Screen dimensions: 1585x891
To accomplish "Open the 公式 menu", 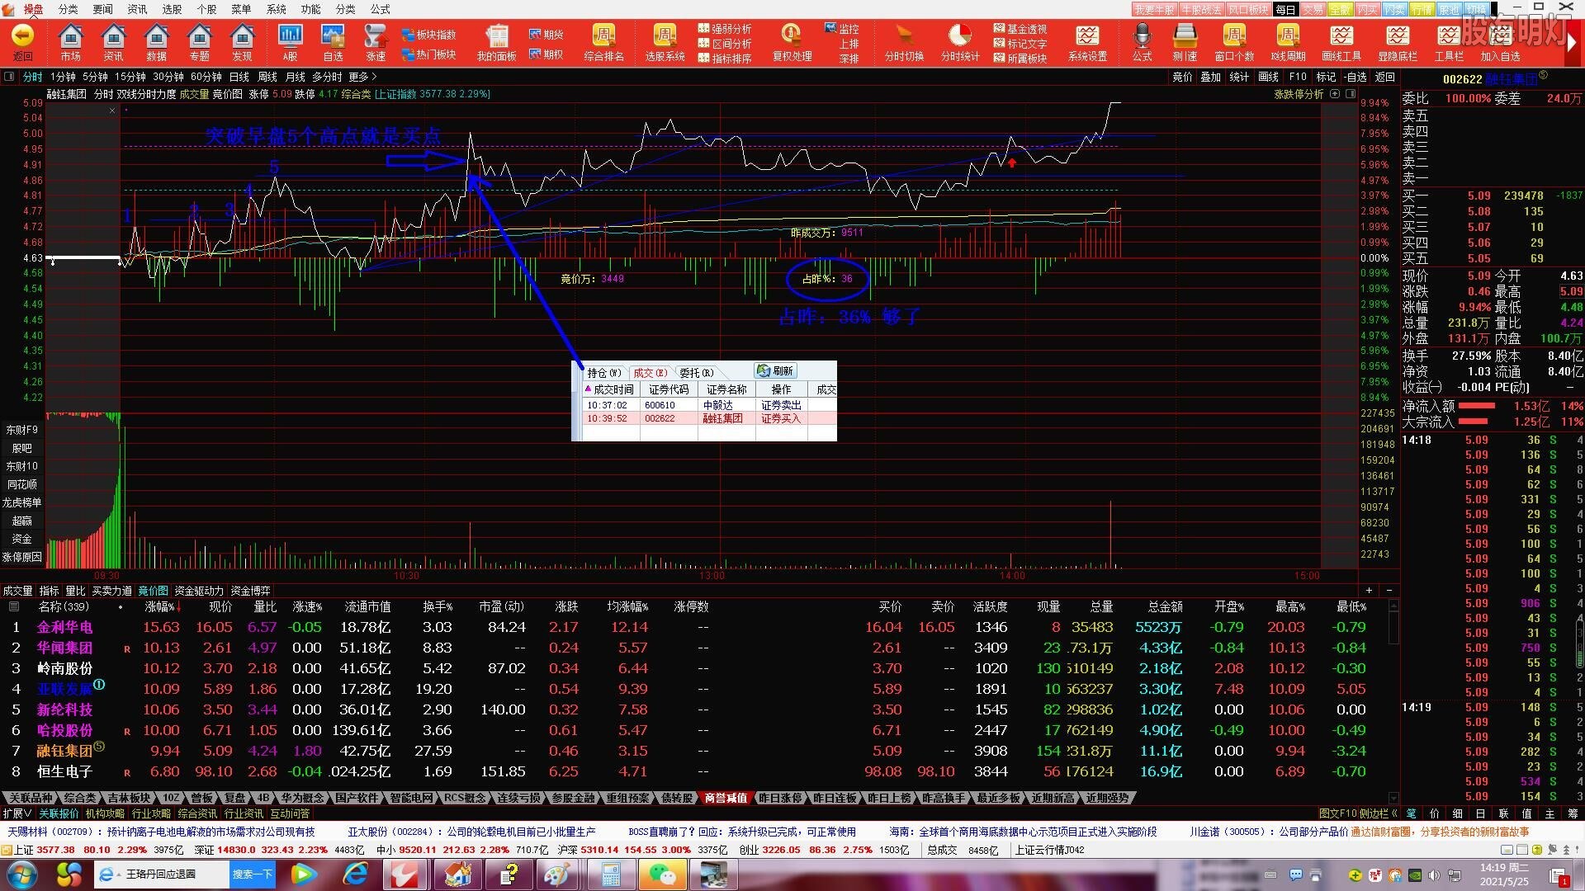I will [380, 9].
